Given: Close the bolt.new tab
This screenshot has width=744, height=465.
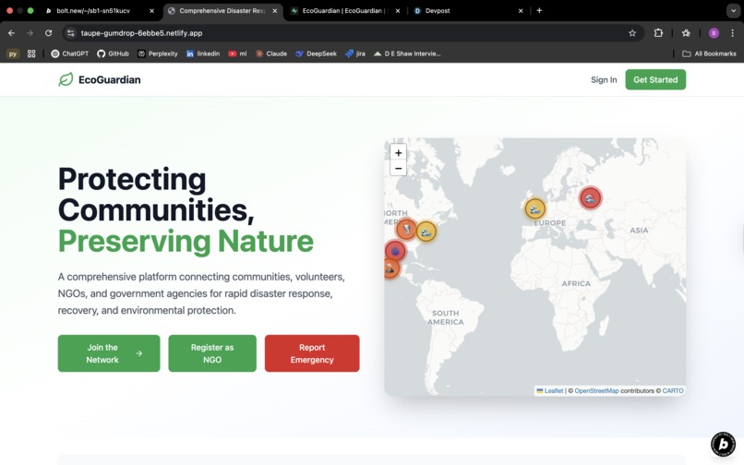Looking at the screenshot, I should coord(151,10).
